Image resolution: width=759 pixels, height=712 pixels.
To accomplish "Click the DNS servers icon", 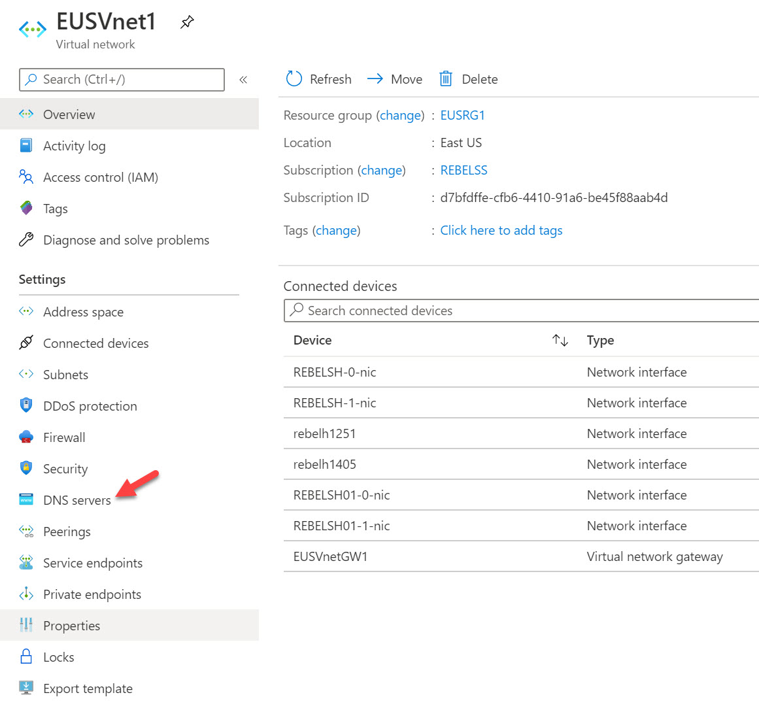I will point(26,499).
